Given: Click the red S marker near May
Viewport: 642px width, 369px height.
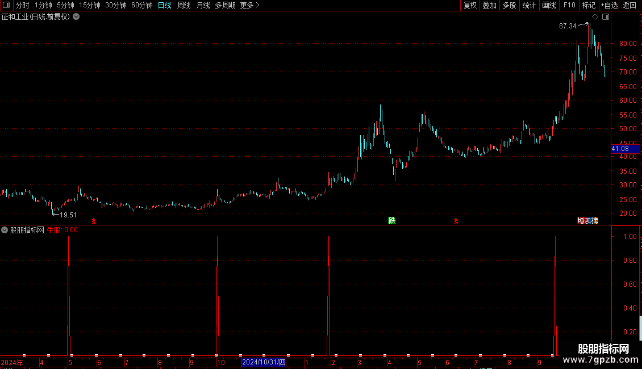Looking at the screenshot, I should coord(94,221).
